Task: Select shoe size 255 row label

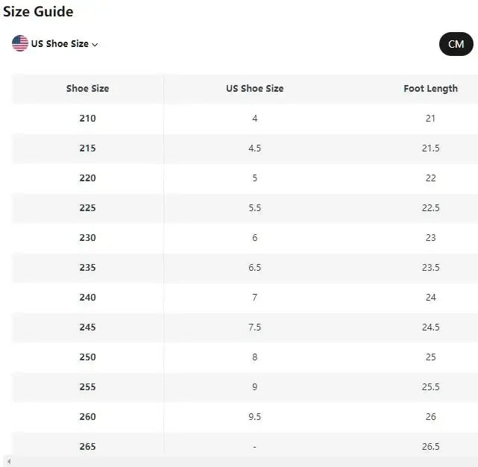Action: pyautogui.click(x=87, y=387)
